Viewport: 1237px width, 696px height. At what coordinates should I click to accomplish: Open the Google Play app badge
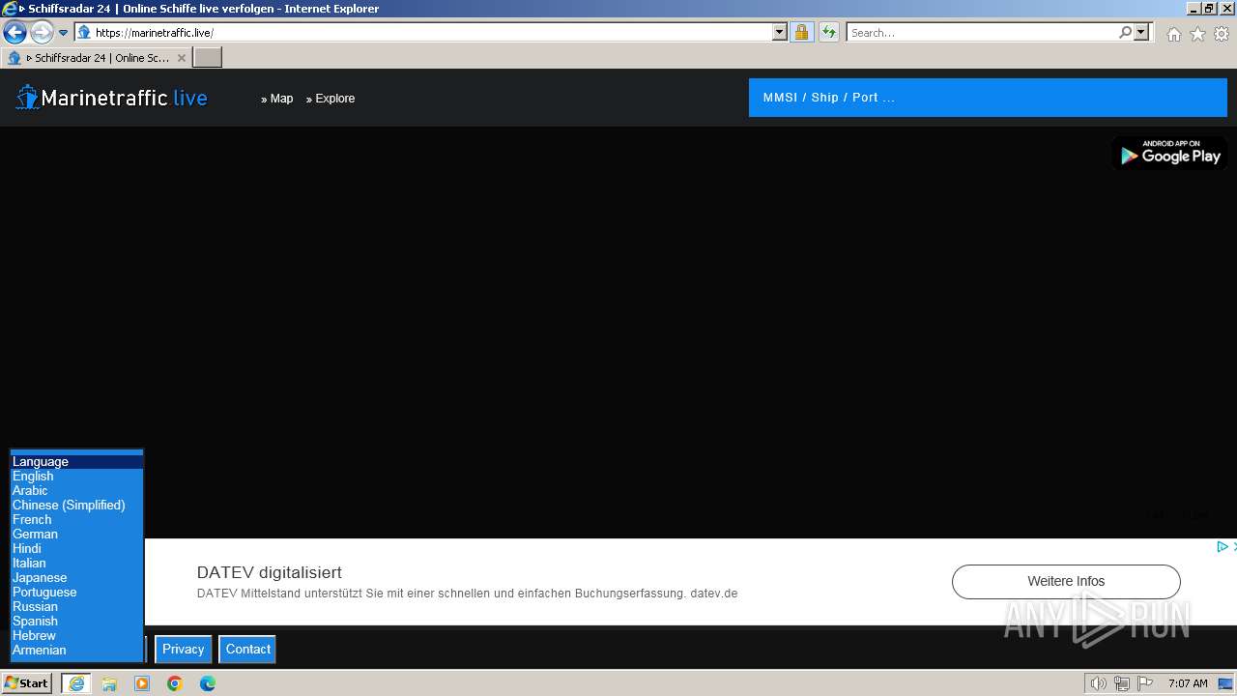tap(1169, 152)
